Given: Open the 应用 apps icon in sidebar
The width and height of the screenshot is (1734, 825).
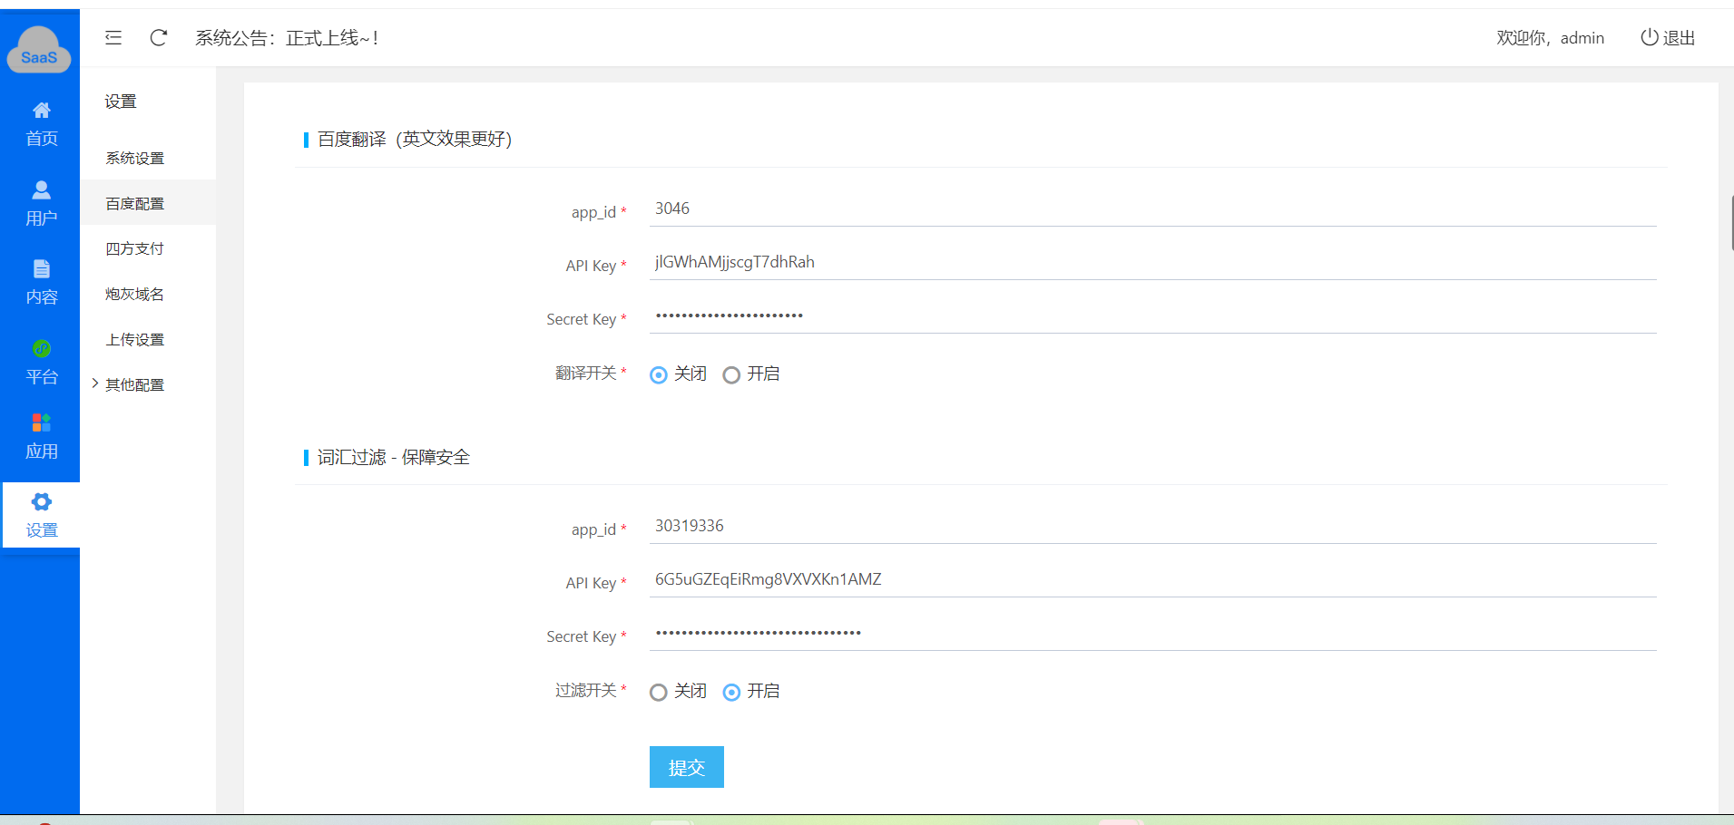Looking at the screenshot, I should pyautogui.click(x=41, y=422).
